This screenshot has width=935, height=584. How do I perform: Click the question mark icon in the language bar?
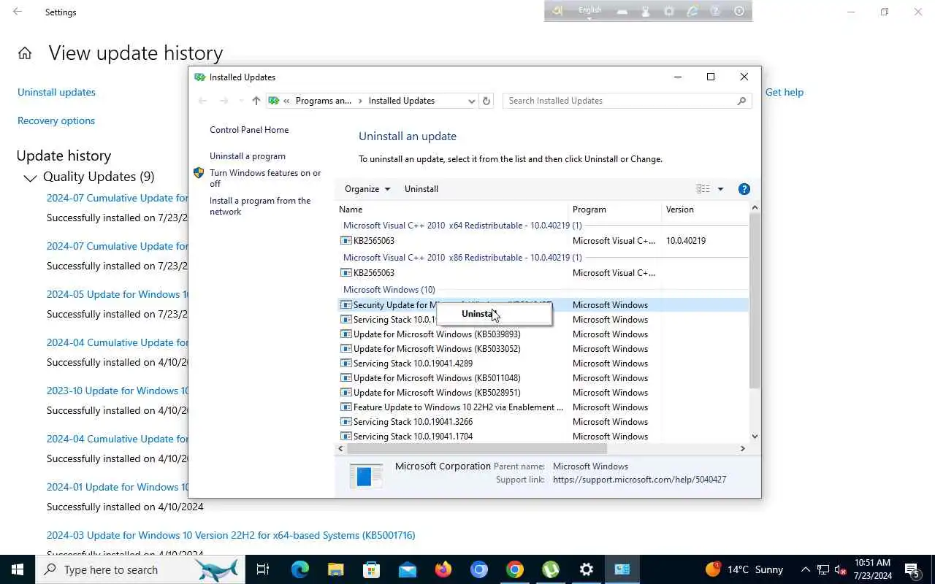pos(716,11)
